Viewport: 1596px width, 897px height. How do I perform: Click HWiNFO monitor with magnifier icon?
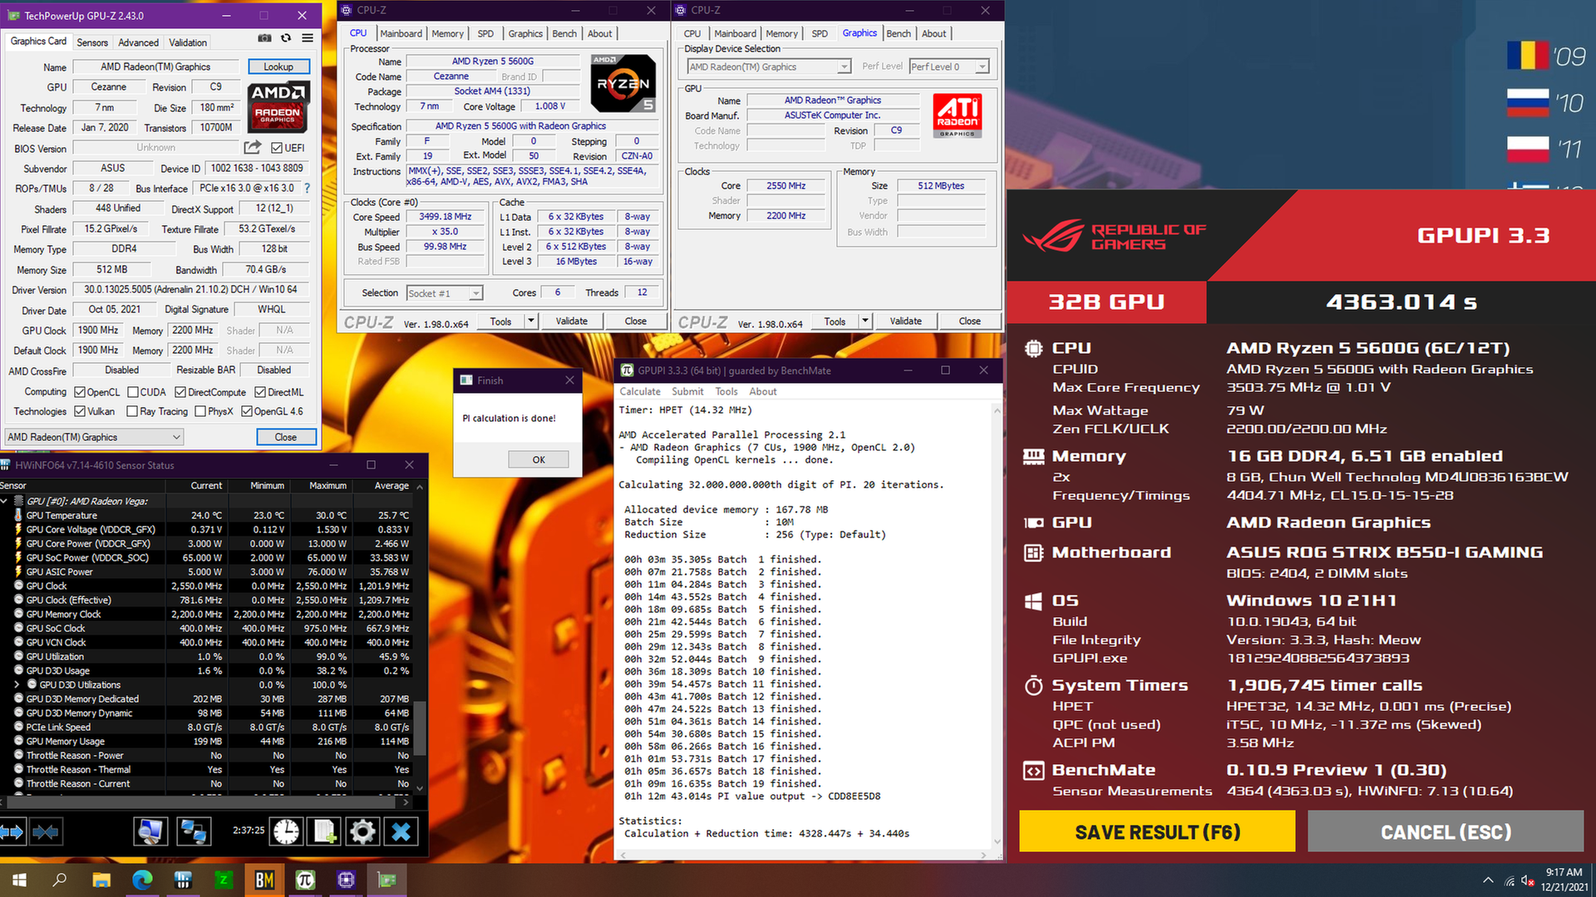tap(150, 831)
